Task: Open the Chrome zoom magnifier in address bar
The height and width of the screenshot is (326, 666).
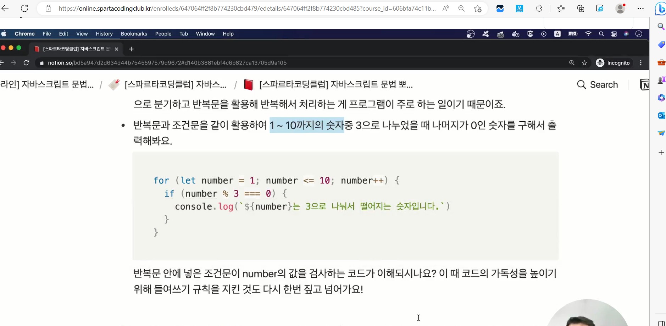Action: click(572, 63)
